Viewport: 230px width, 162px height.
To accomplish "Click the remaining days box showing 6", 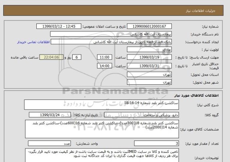I will pos(77,57).
